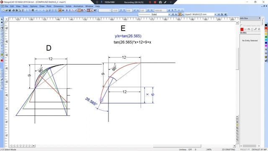Toggle the 2D mode button
268x151 pixels.
pos(60,10)
